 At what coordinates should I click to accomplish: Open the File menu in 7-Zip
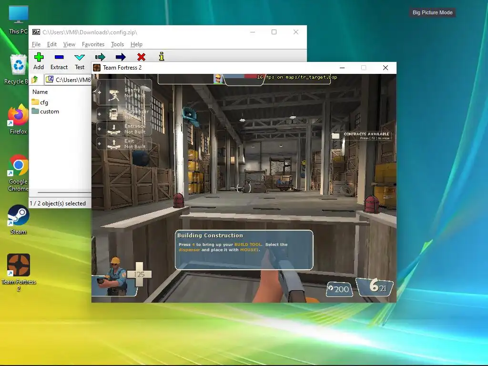point(36,44)
